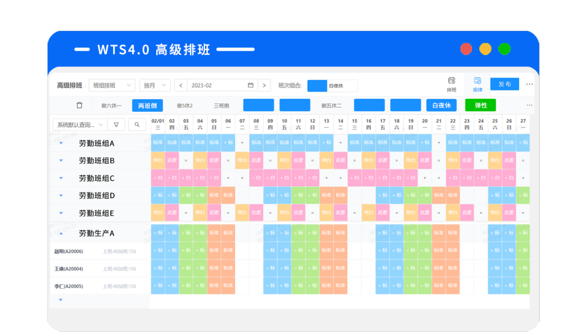Click 劳勤班组B's 常白 cell on 02/01

point(157,160)
